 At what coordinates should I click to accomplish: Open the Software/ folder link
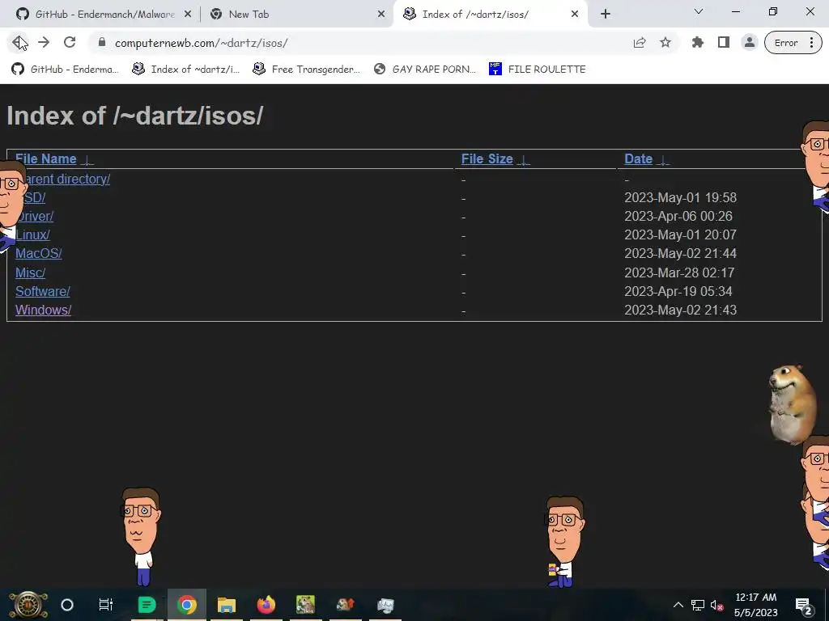43,291
